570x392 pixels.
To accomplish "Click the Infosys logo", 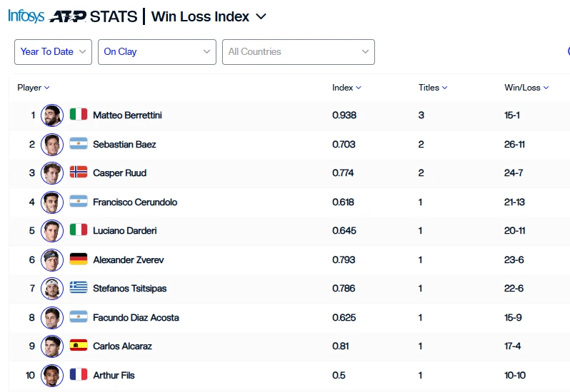I will coord(26,16).
